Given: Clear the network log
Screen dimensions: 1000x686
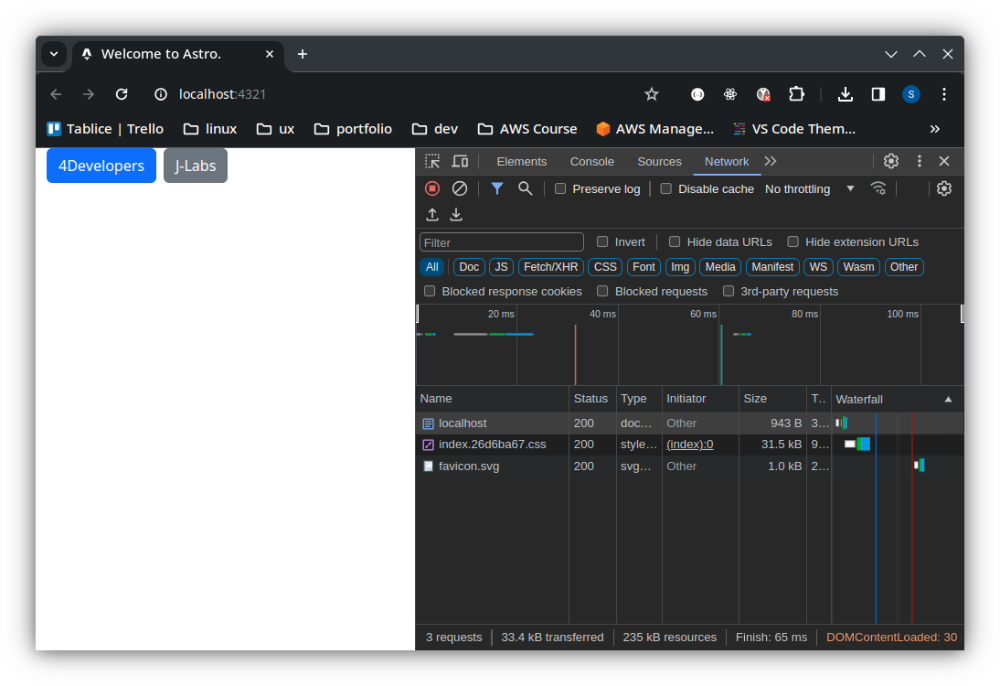Looking at the screenshot, I should [x=460, y=189].
